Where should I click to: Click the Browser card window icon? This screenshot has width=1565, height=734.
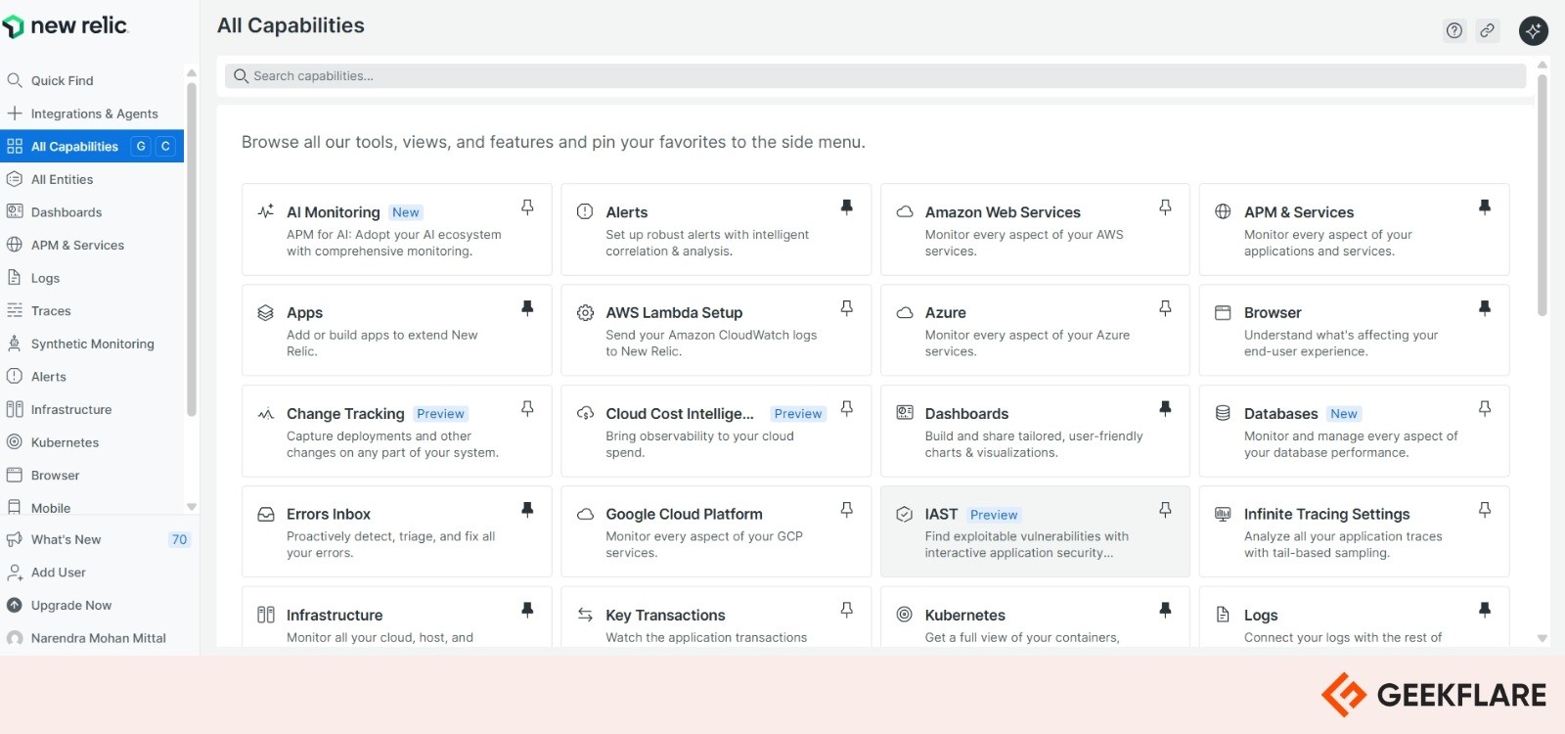(x=1223, y=312)
